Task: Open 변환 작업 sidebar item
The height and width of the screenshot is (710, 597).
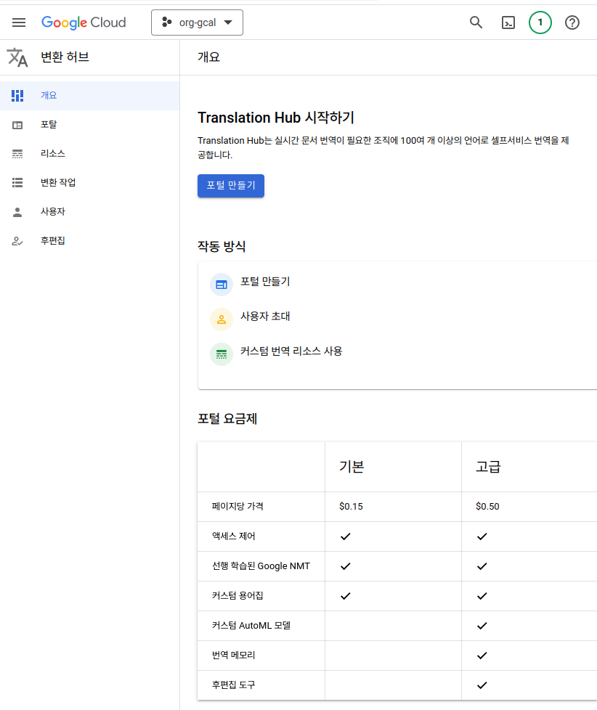Action: [x=58, y=182]
